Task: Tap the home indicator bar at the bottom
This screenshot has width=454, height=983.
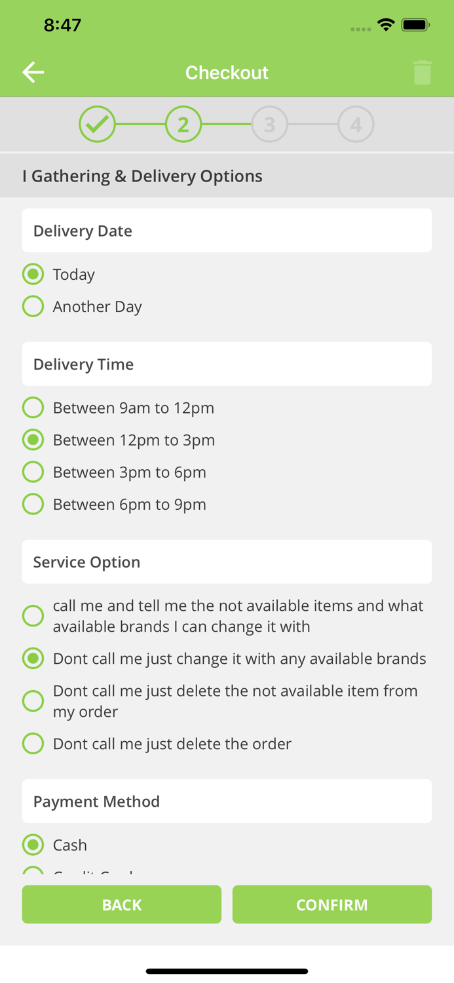Action: tap(227, 971)
